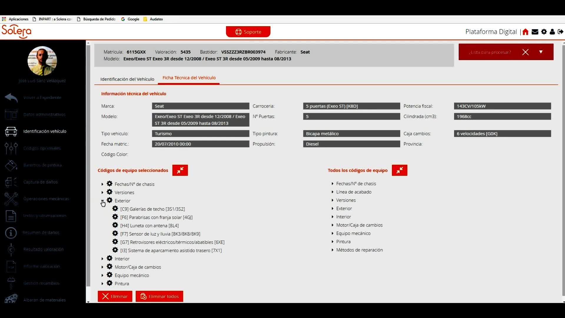Screen dimensions: 565x318
Task: Open the mail envelope icon
Action: point(535,32)
